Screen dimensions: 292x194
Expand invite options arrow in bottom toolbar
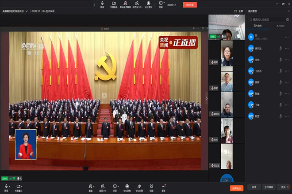pos(94,187)
